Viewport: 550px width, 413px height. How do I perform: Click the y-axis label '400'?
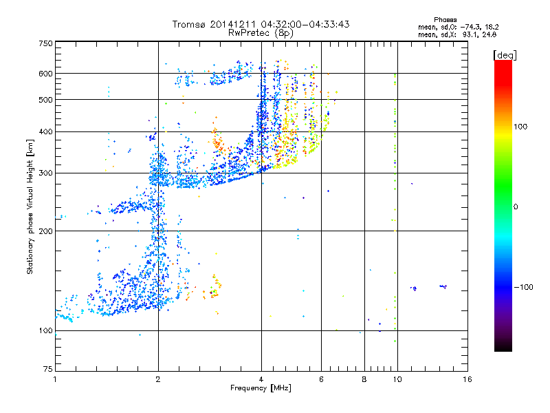[x=45, y=131]
